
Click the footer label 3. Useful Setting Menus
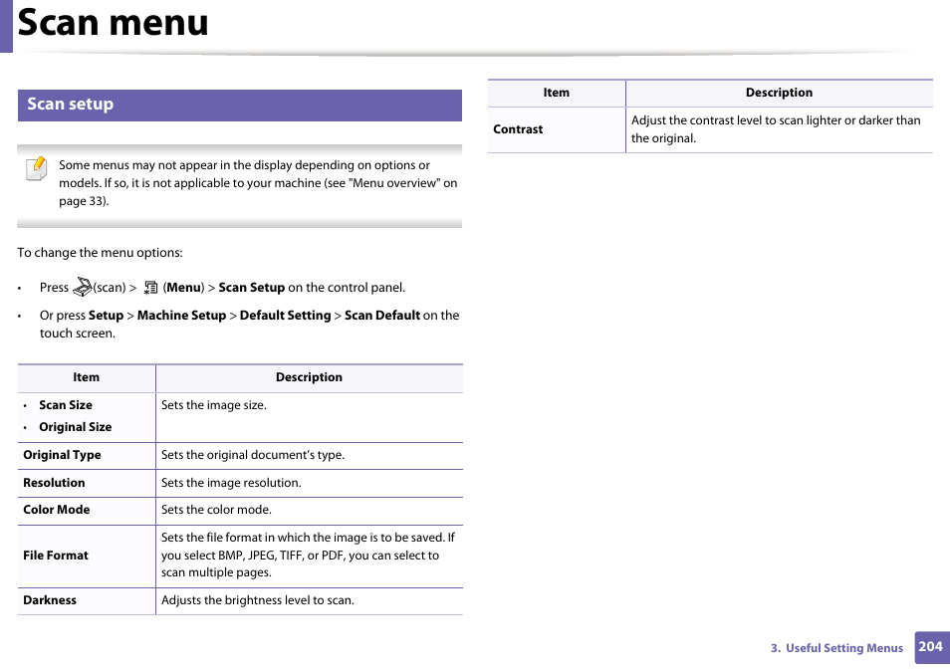coord(836,647)
